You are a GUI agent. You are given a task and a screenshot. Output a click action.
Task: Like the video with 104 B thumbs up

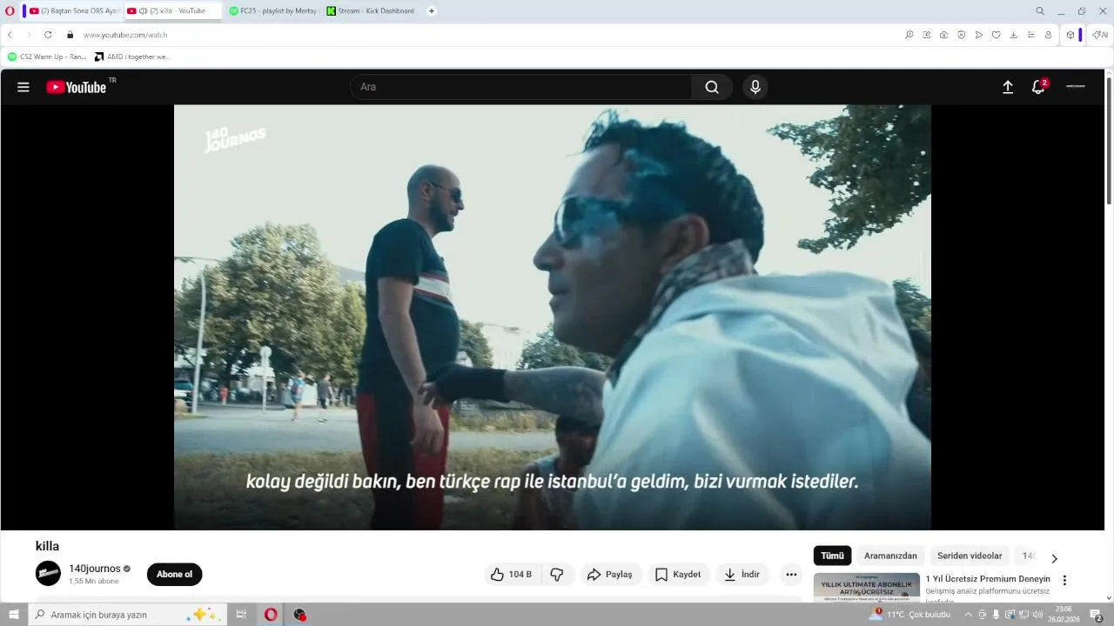click(x=512, y=575)
